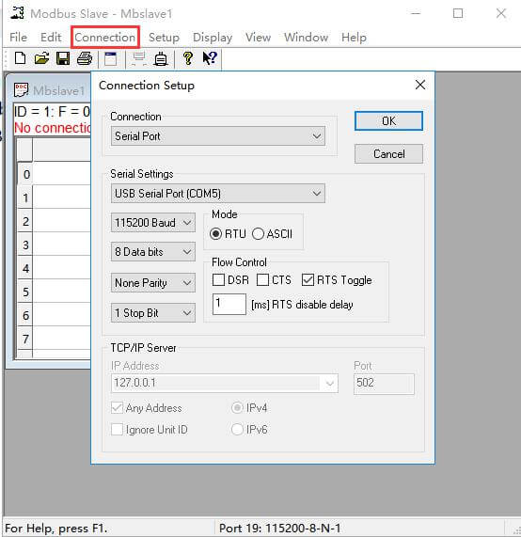Open the 1 Stop Bit dropdown
This screenshot has width=521, height=537.
click(x=153, y=312)
